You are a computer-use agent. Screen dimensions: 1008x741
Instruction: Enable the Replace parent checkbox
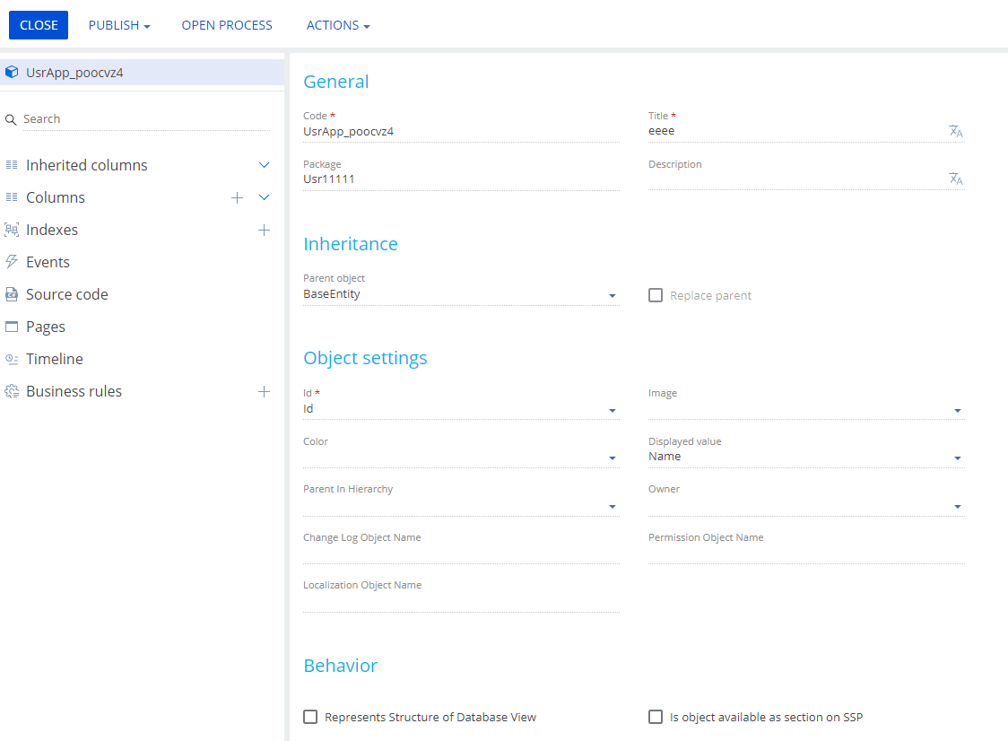coord(656,295)
